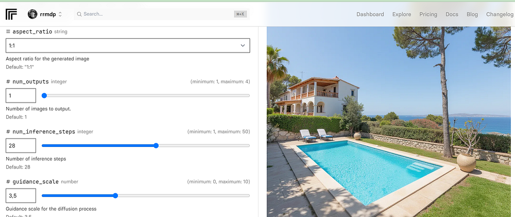
Task: Open the Docs link
Action: tap(452, 14)
